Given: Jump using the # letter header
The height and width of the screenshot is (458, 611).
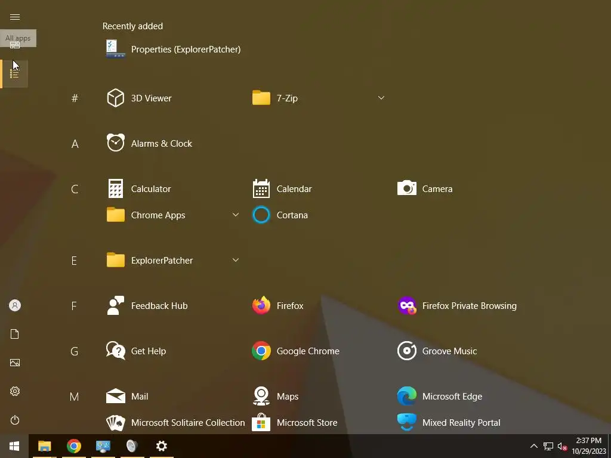Looking at the screenshot, I should pyautogui.click(x=75, y=98).
